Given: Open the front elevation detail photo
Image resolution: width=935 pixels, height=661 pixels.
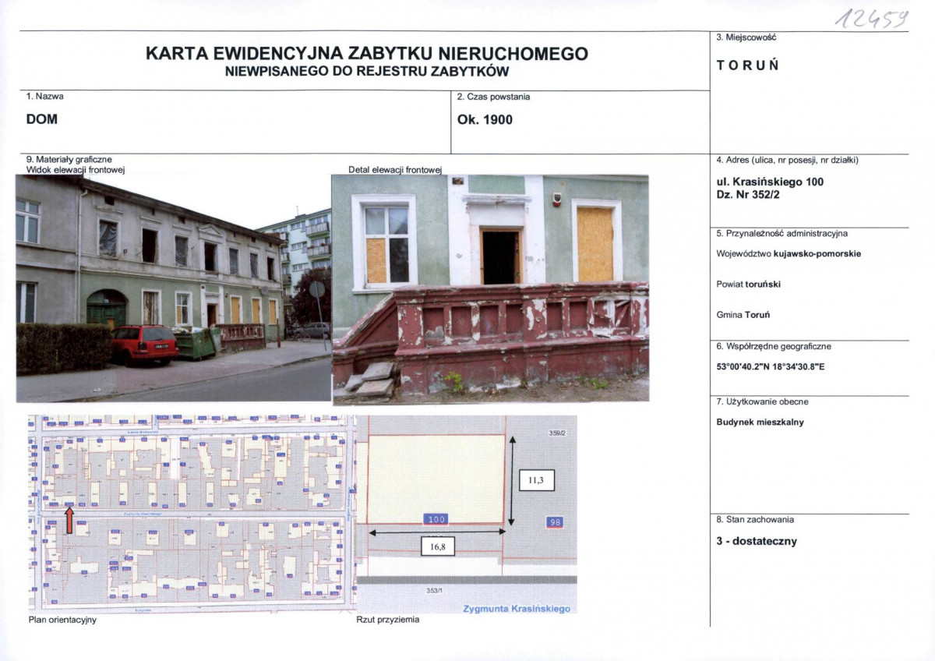Looking at the screenshot, I should [x=491, y=288].
